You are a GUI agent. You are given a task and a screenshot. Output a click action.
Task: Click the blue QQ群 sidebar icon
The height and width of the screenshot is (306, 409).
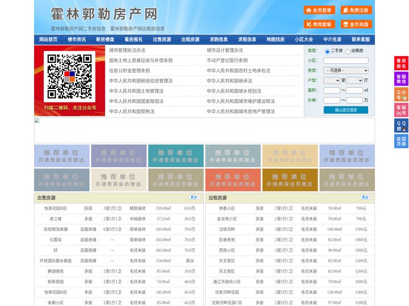[x=401, y=126]
